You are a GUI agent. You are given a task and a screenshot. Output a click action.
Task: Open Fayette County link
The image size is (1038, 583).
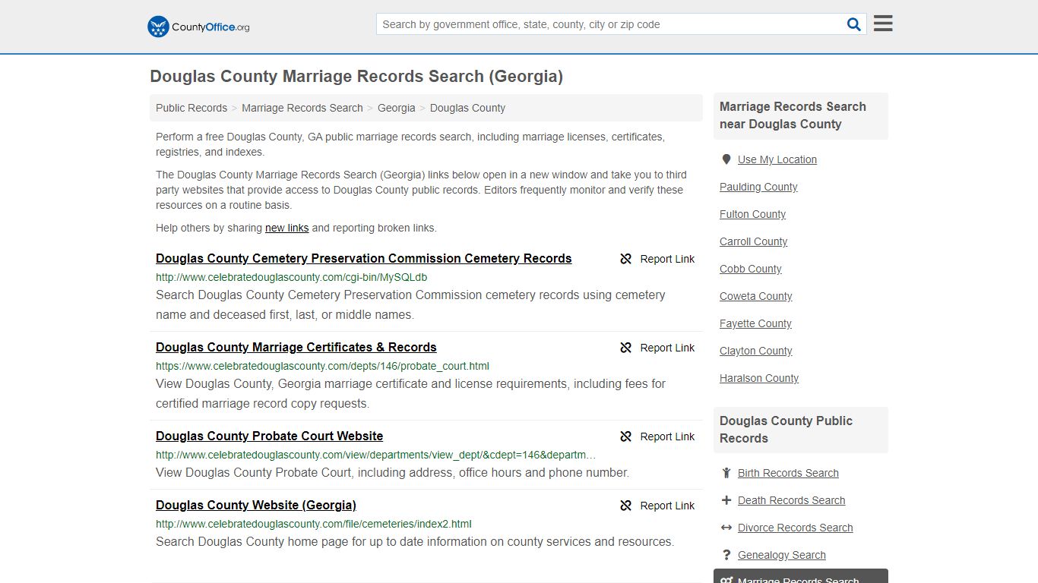755,323
